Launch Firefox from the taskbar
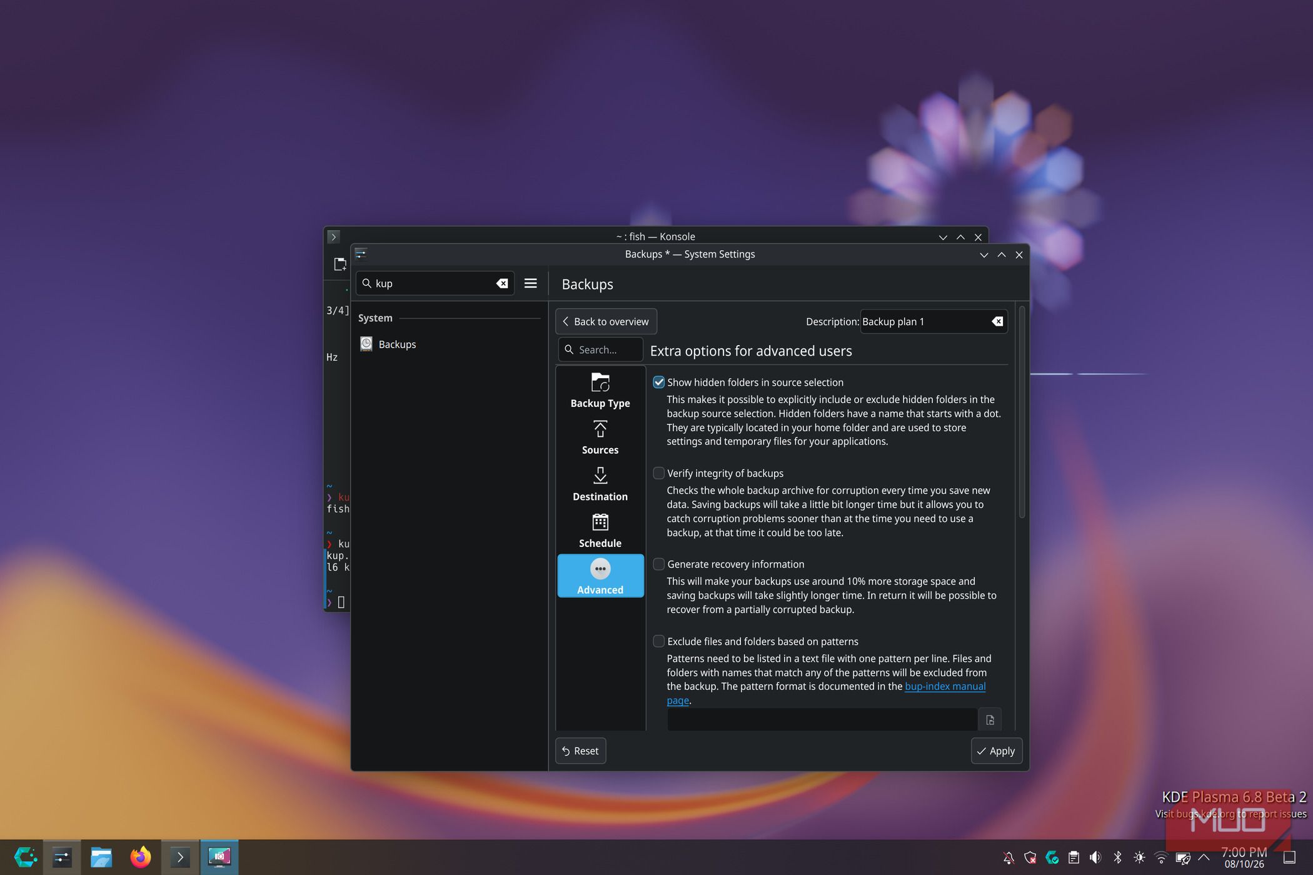The height and width of the screenshot is (875, 1313). coord(140,857)
